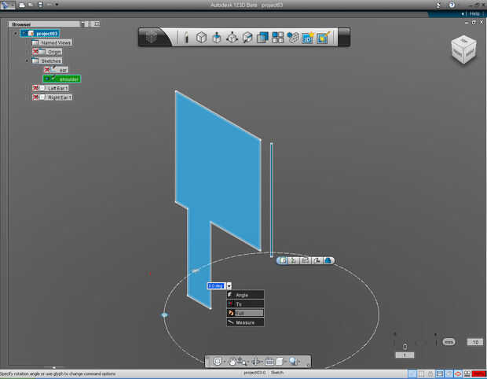Click the Primitives box icon in toolbar
This screenshot has width=487, height=379.
point(201,38)
